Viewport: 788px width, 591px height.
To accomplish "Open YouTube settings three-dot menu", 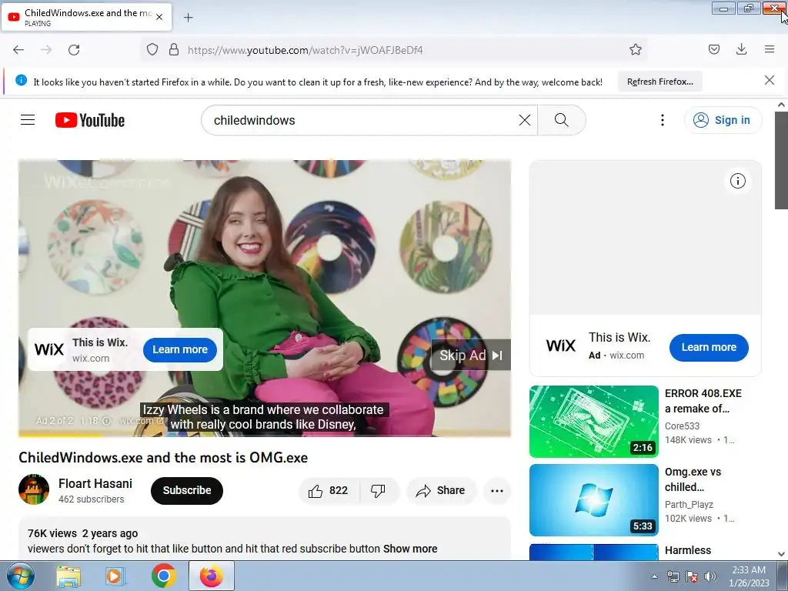I will tap(663, 120).
